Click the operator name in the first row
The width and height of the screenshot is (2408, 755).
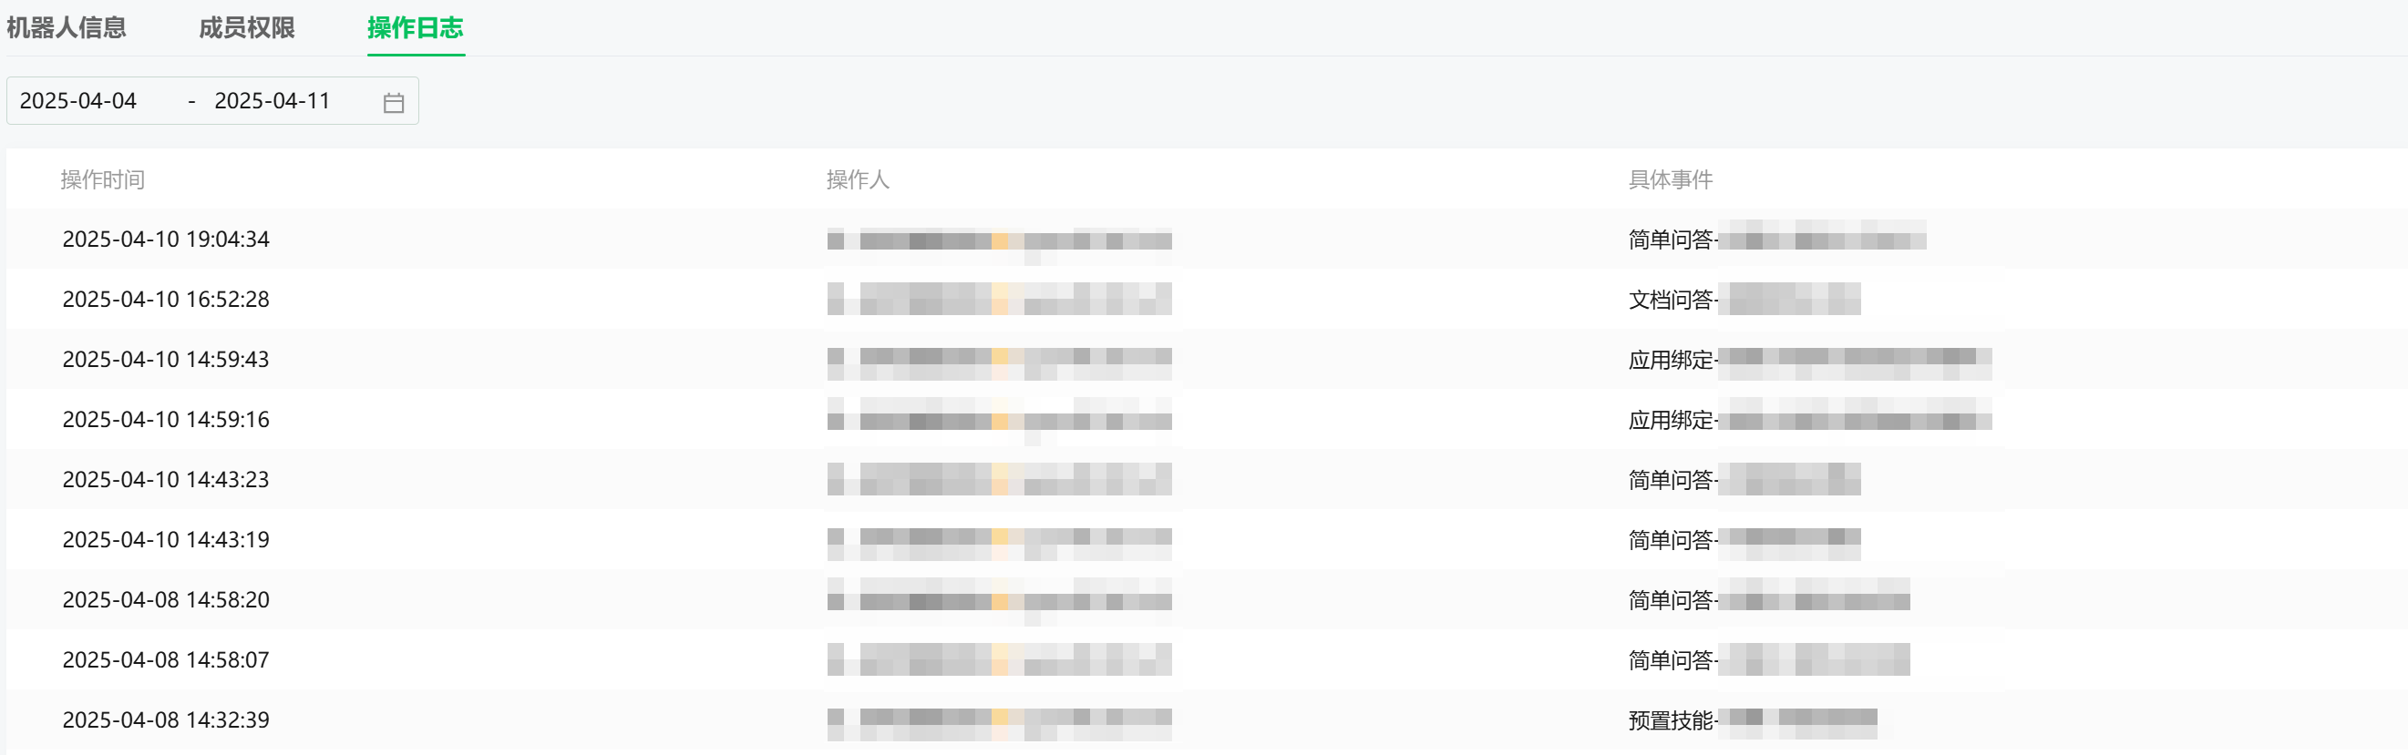tap(998, 240)
